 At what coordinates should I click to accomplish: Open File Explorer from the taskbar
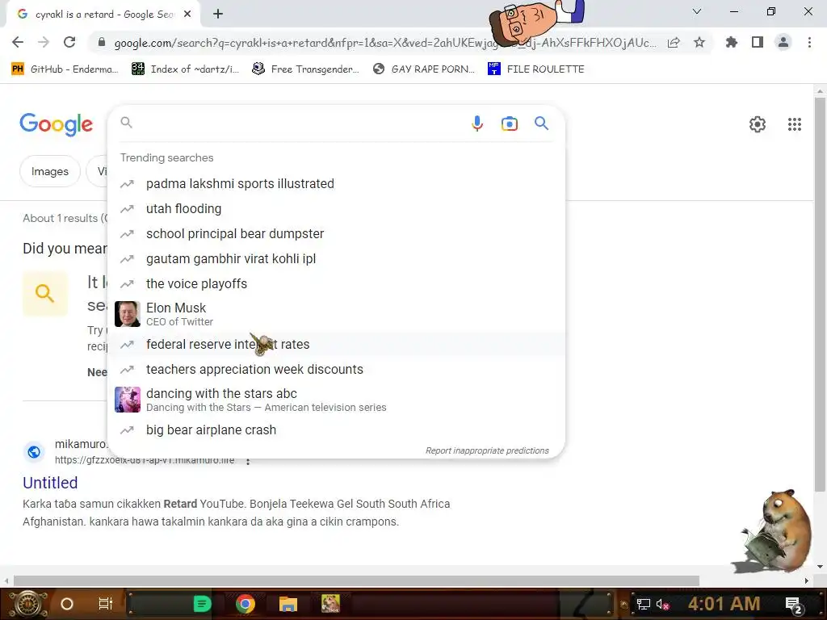click(288, 604)
